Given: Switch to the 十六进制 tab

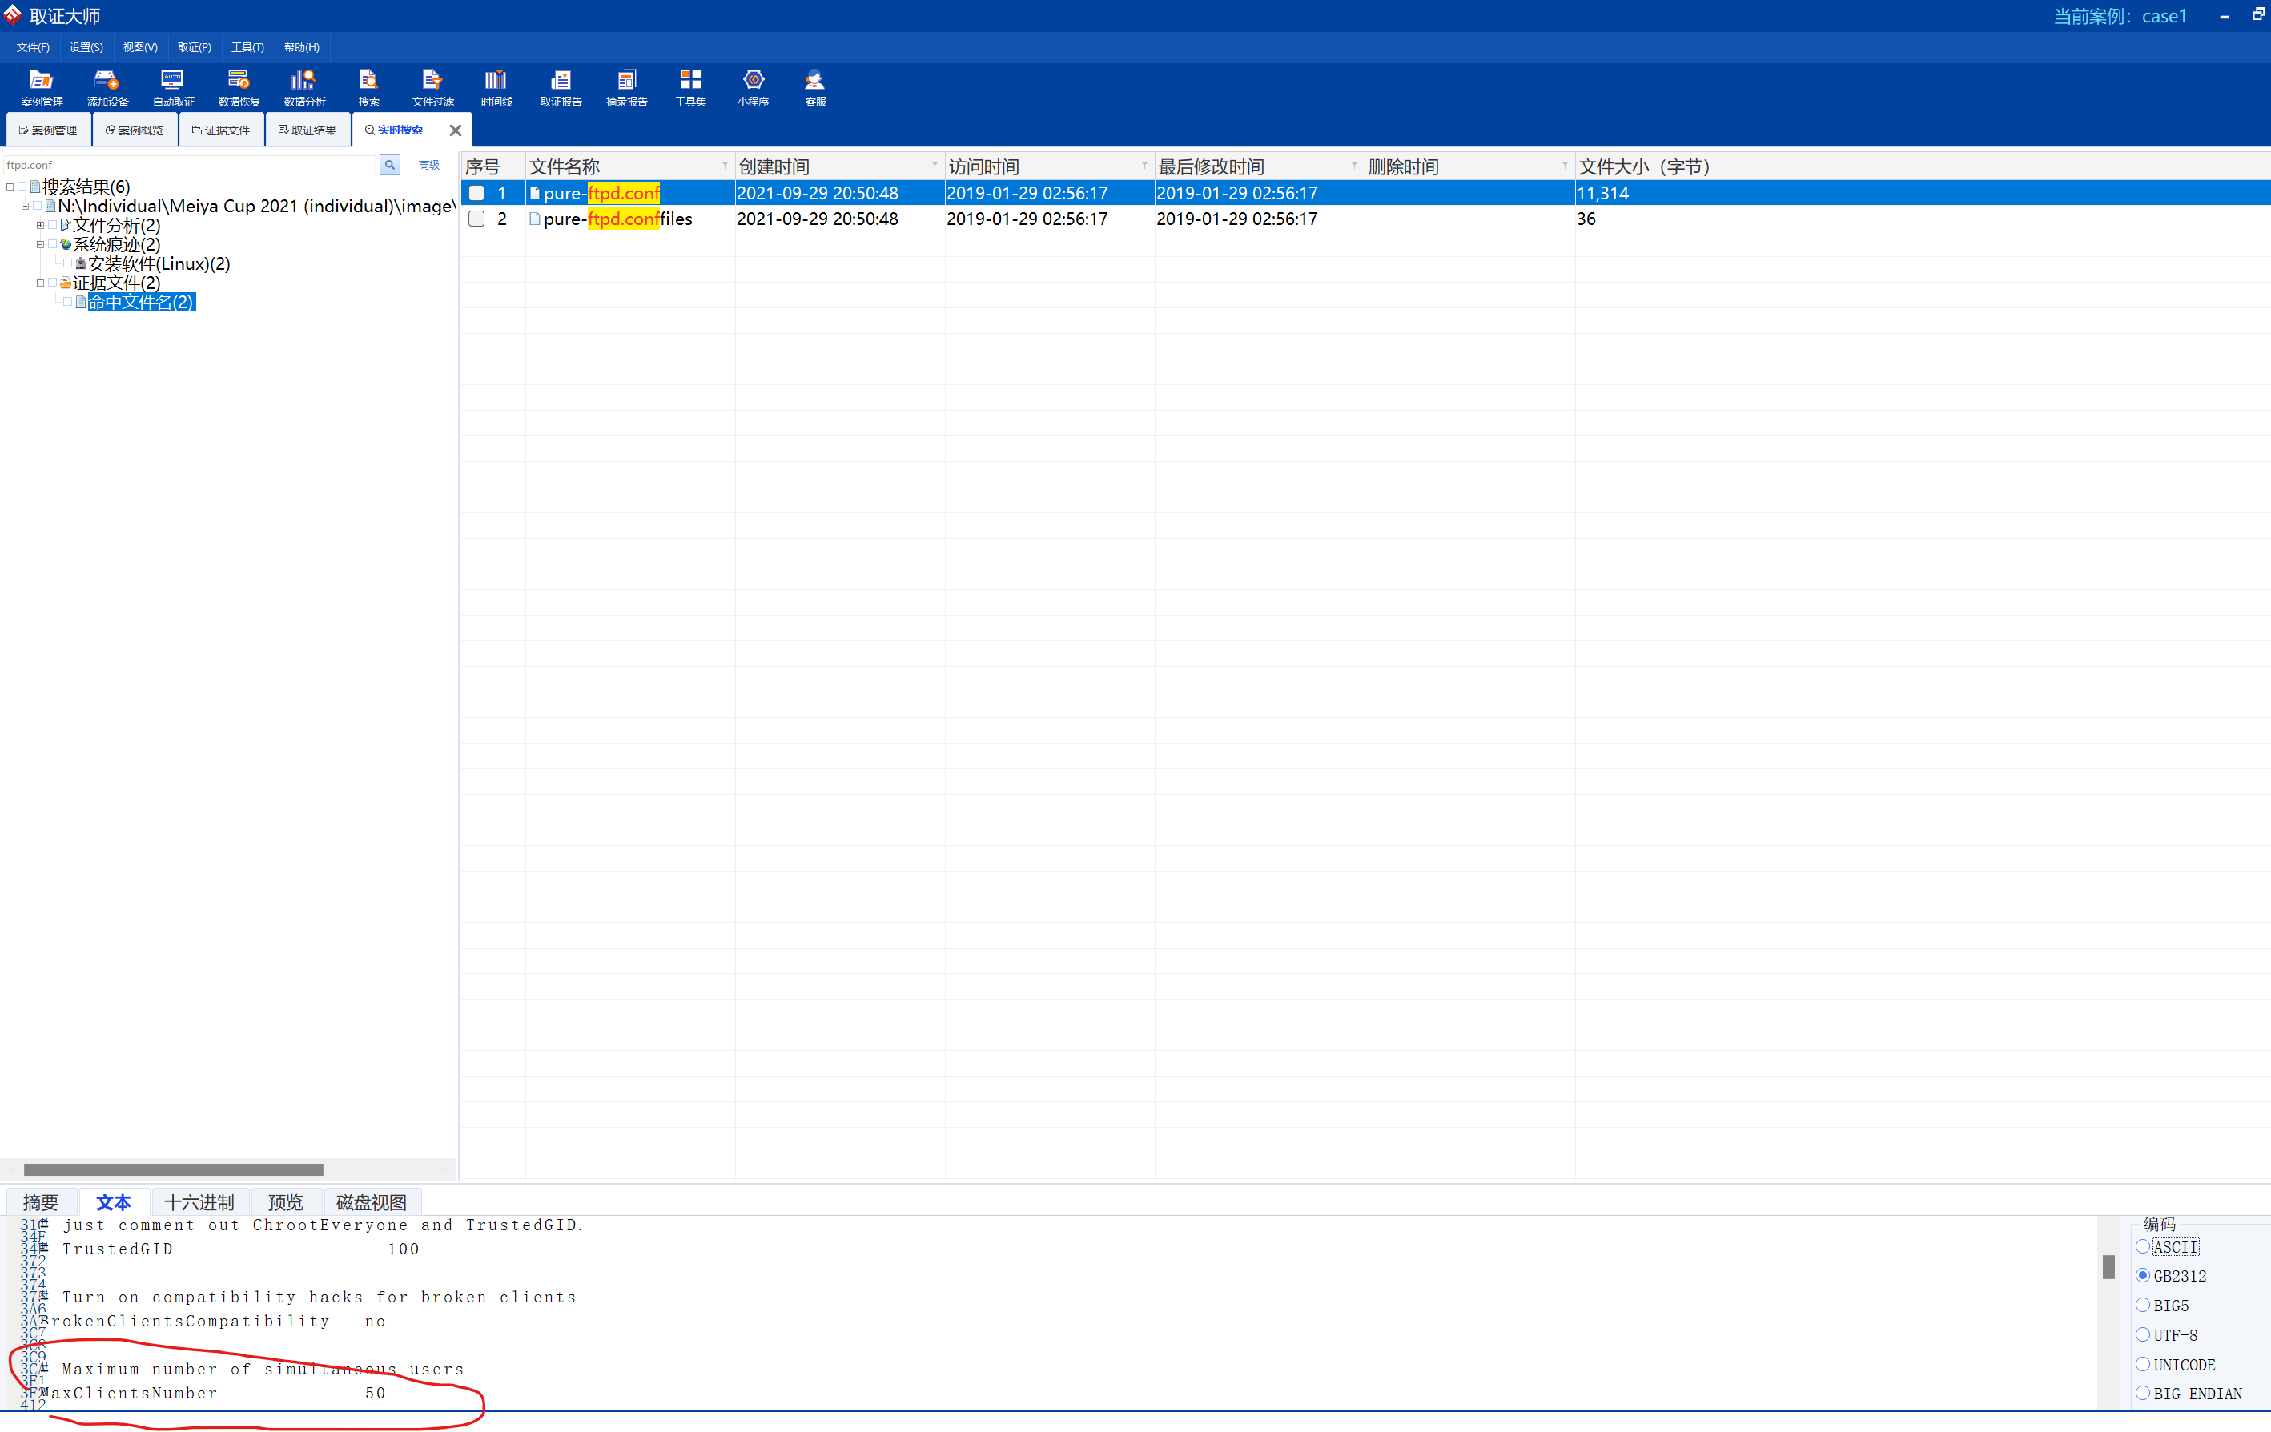Looking at the screenshot, I should tap(198, 1202).
